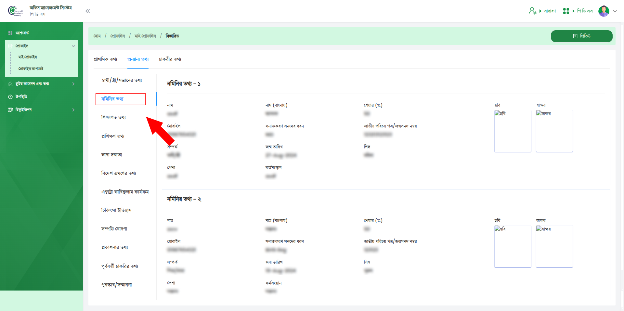Select পূর্ববর্তী চাকরির তথ্য section
The image size is (624, 311).
[120, 266]
